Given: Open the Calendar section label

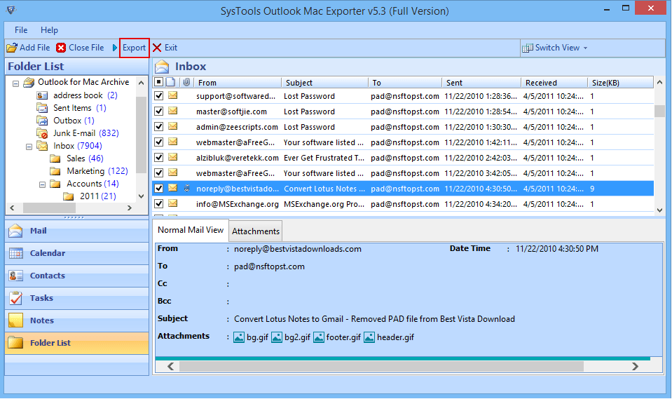Looking at the screenshot, I should point(48,253).
